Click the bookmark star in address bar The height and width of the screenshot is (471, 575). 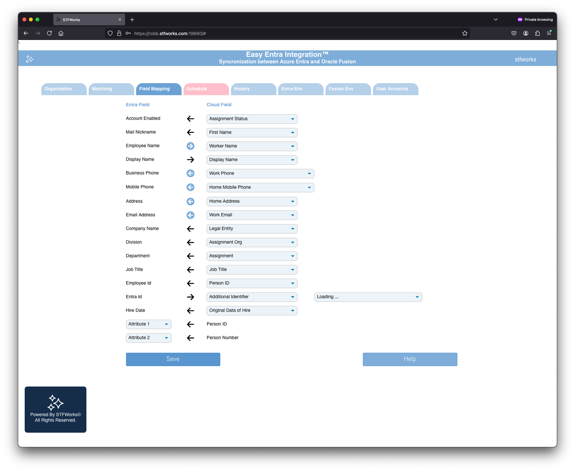(x=465, y=33)
